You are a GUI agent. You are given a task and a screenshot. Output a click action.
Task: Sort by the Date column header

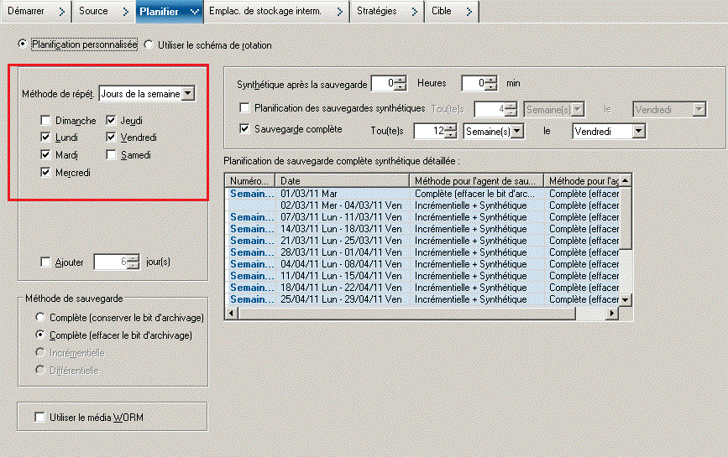[x=341, y=180]
